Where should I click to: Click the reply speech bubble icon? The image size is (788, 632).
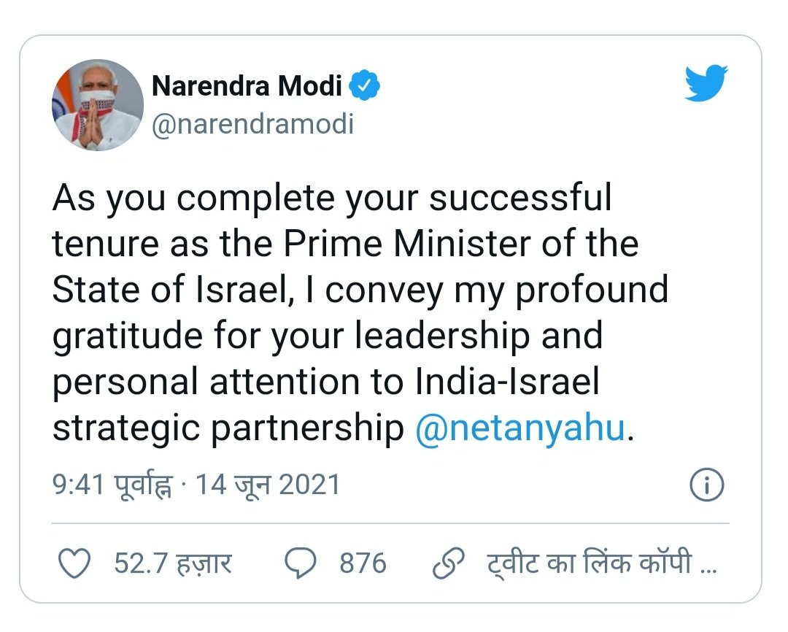pyautogui.click(x=301, y=563)
